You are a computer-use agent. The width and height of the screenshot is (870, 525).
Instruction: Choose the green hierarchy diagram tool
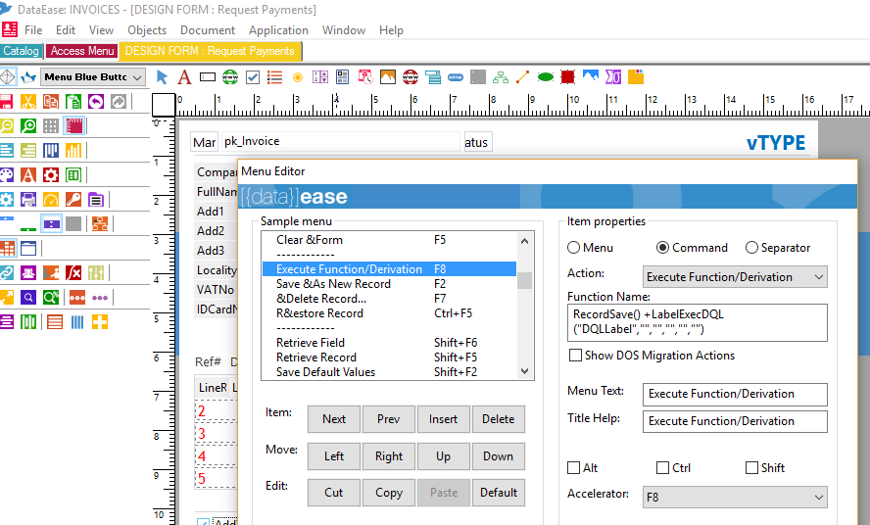501,77
